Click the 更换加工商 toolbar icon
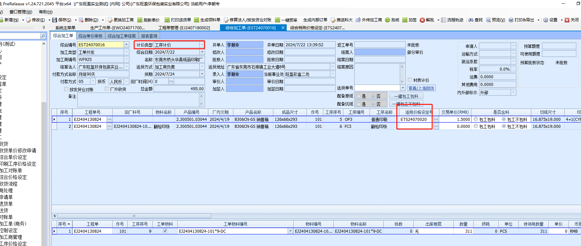The image size is (581, 246). tap(110, 20)
